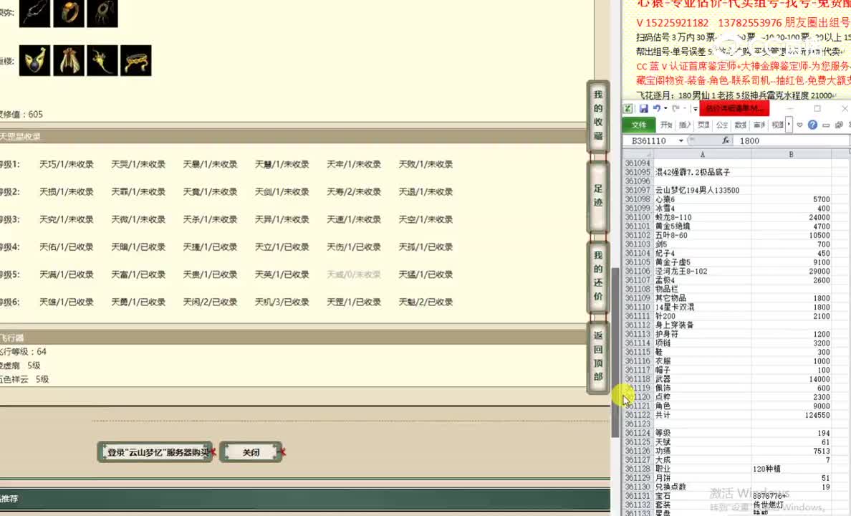This screenshot has height=516, width=851.
Task: Open Excel Help via the question mark icon
Action: (x=812, y=125)
